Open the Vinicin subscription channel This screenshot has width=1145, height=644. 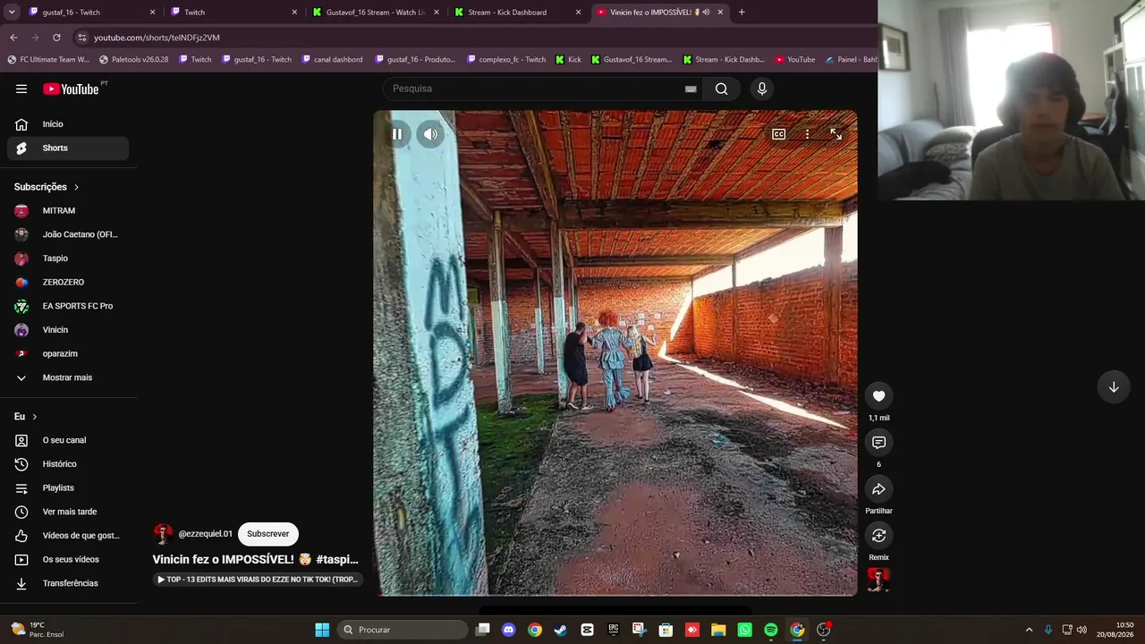point(68,330)
